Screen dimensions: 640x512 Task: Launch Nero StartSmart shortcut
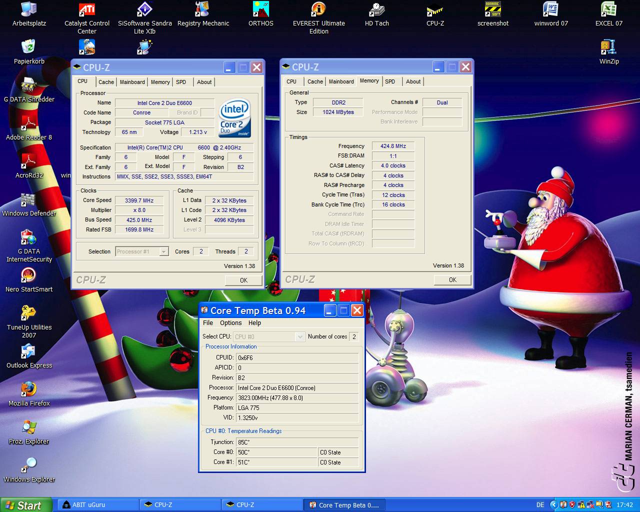(29, 280)
